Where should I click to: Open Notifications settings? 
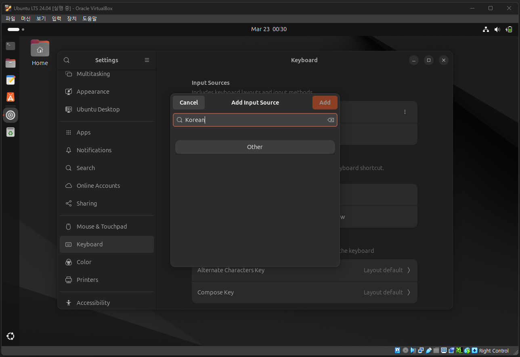(x=107, y=150)
